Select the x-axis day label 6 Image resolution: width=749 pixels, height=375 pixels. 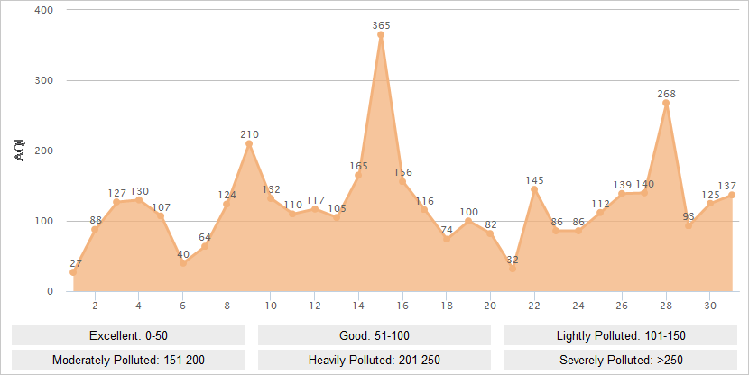(183, 306)
